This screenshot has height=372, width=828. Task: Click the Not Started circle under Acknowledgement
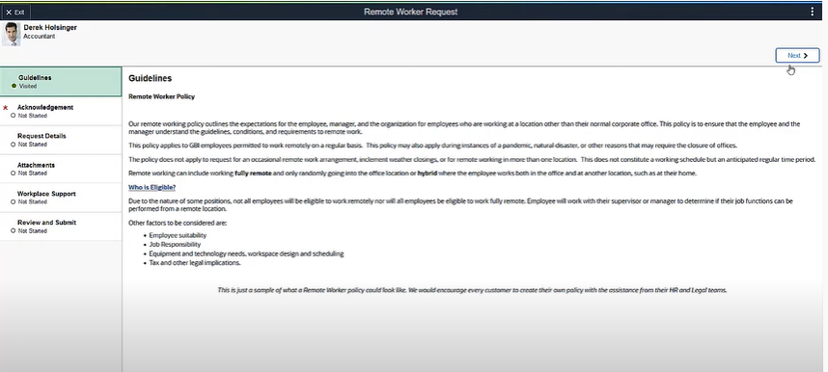click(x=14, y=116)
